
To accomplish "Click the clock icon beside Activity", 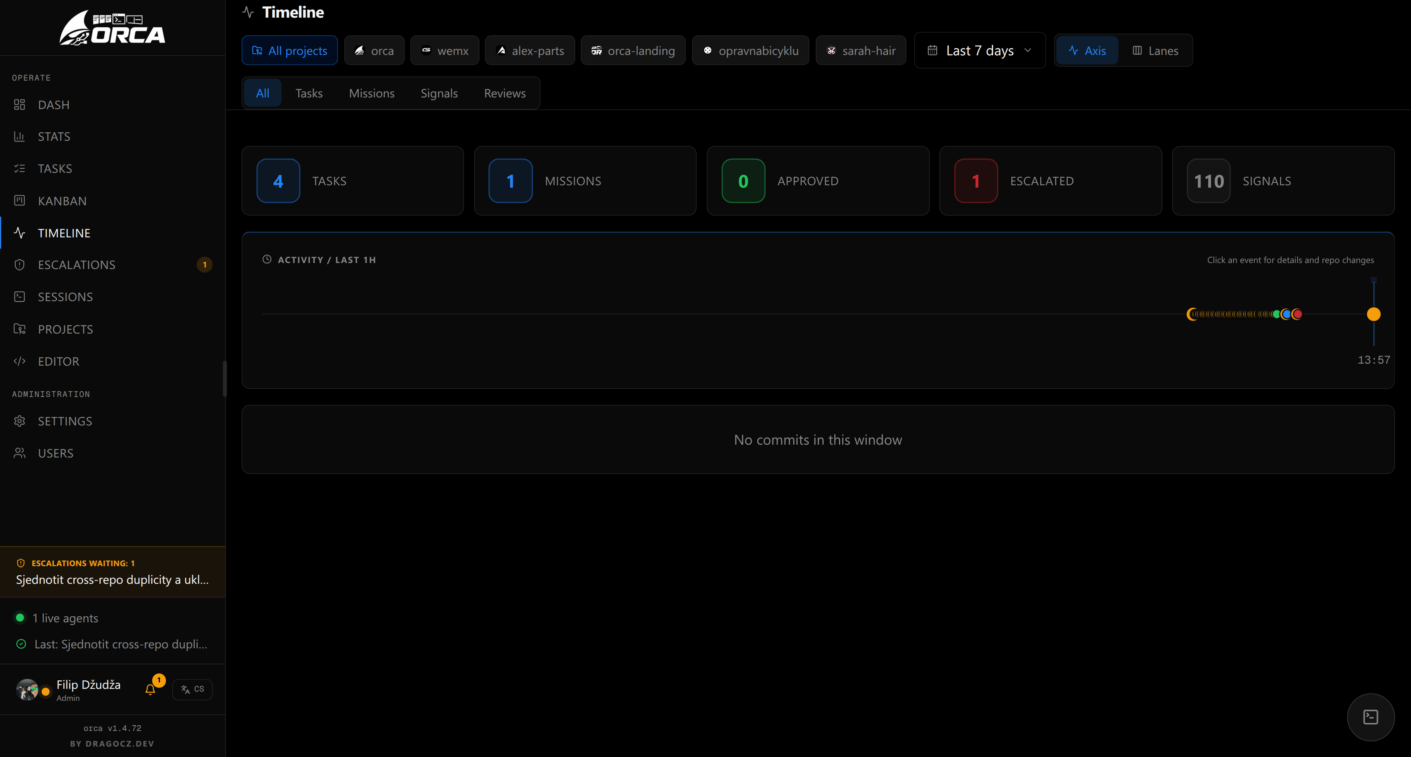I will click(267, 260).
